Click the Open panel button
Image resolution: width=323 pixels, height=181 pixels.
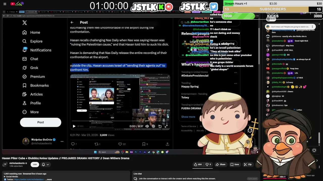point(252,179)
